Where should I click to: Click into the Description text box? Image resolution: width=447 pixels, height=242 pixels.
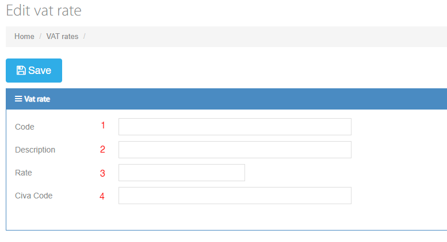[x=235, y=150]
